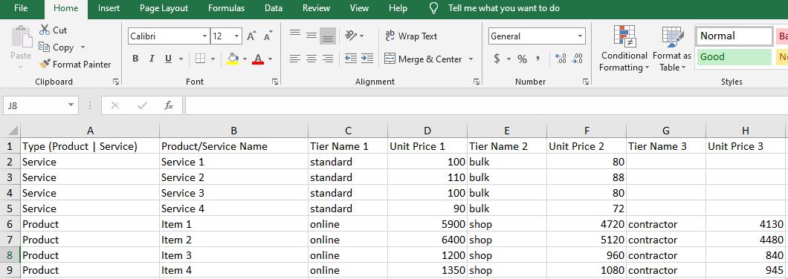Switch to the Page Layout tab
The height and width of the screenshot is (279, 788).
[164, 8]
